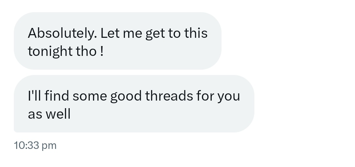355x167 pixels.
Task: Open the 10:33 pm timestamp
Action: pos(35,145)
